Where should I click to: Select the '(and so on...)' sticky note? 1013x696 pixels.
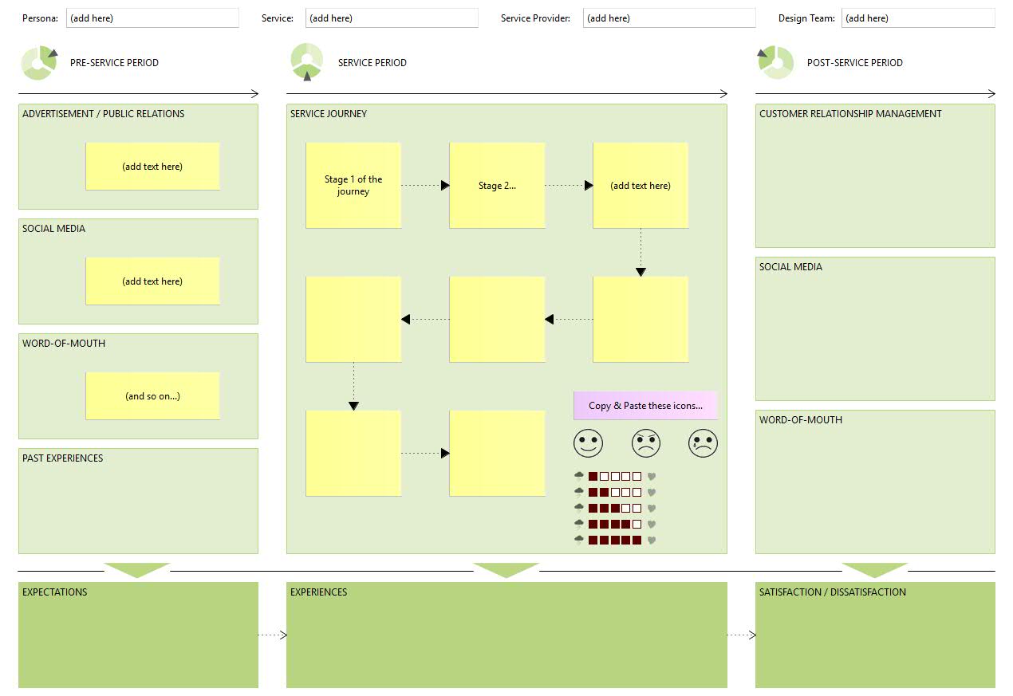coord(152,396)
